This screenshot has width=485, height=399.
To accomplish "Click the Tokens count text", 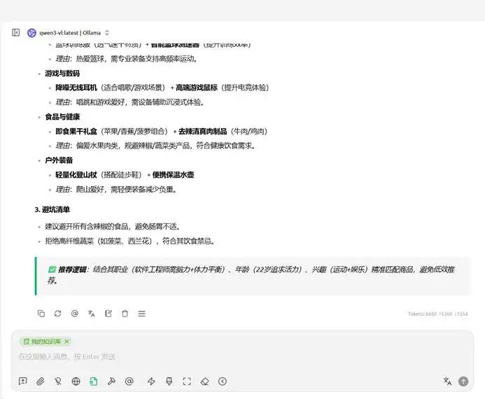I will (x=437, y=314).
